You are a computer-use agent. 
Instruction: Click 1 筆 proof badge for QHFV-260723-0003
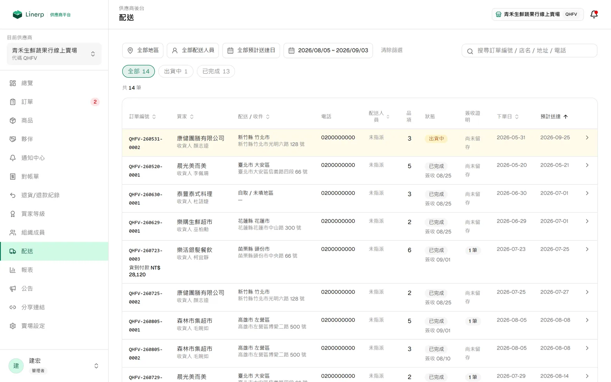[473, 250]
